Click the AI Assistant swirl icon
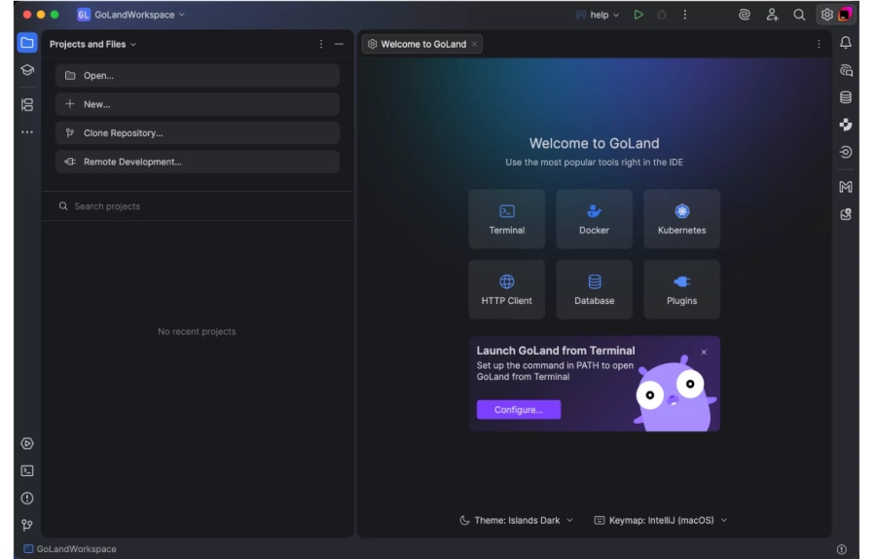 pos(745,15)
